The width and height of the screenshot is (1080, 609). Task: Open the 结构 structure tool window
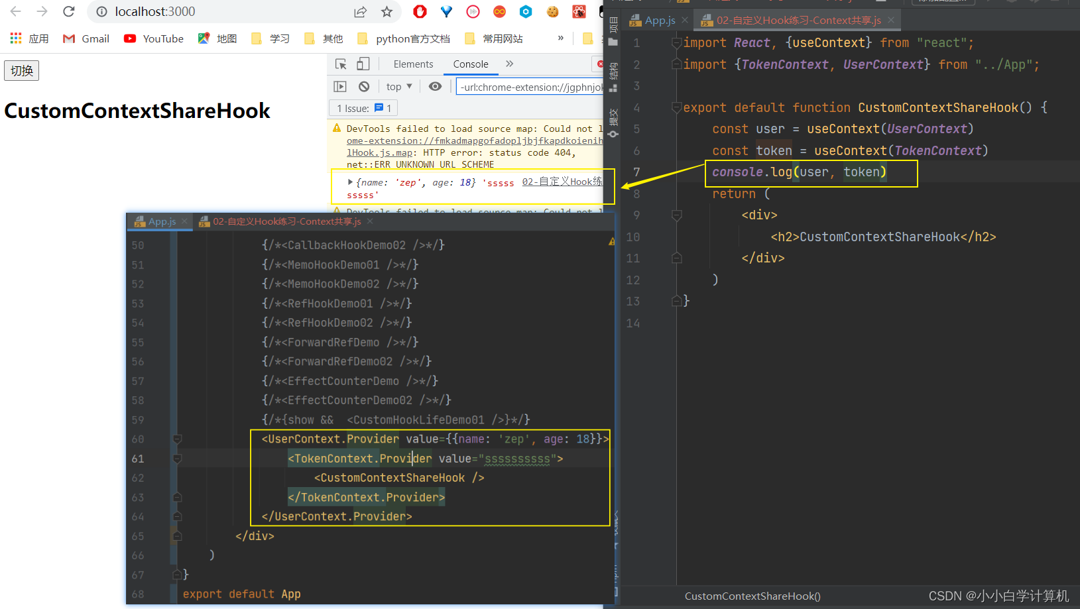[613, 77]
